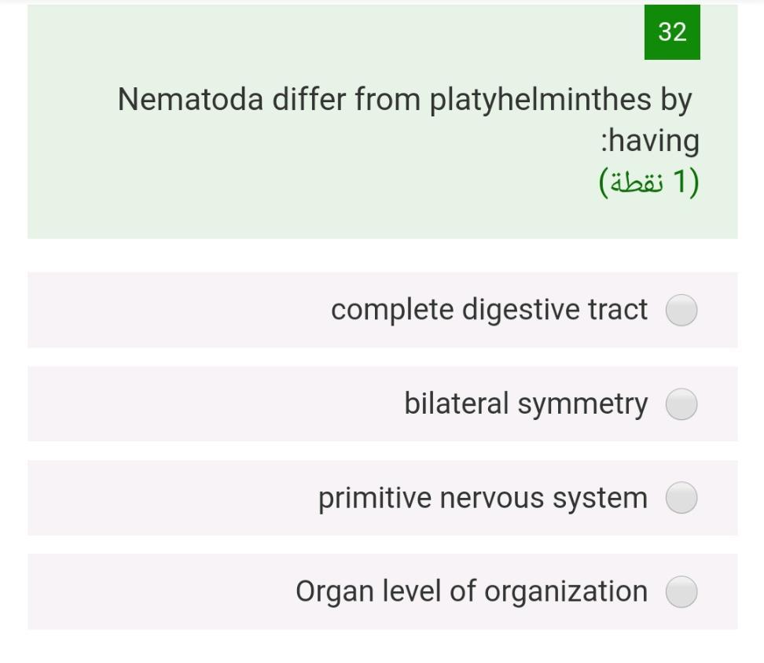
Task: Click the "complete digestive tract" answer text
Action: [489, 310]
